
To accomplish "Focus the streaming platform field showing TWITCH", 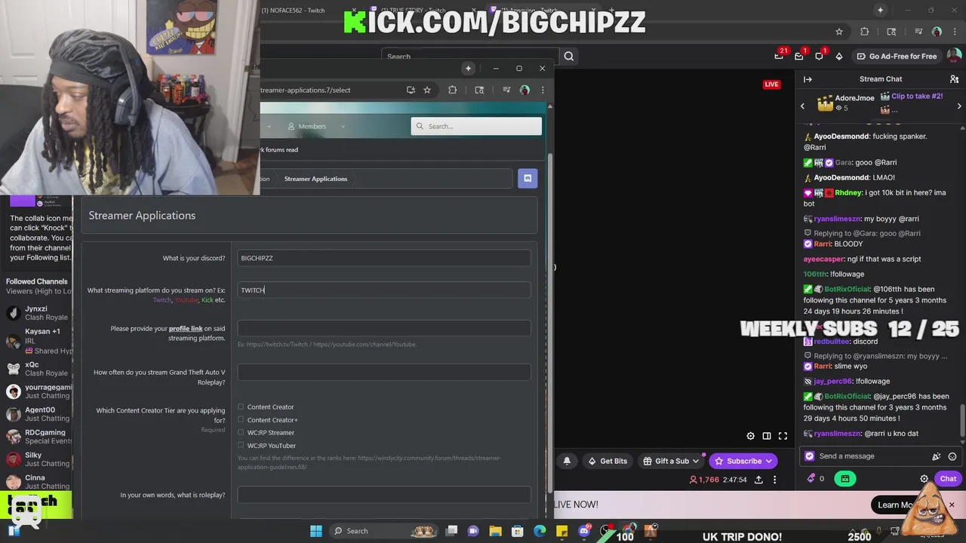I will pyautogui.click(x=384, y=290).
